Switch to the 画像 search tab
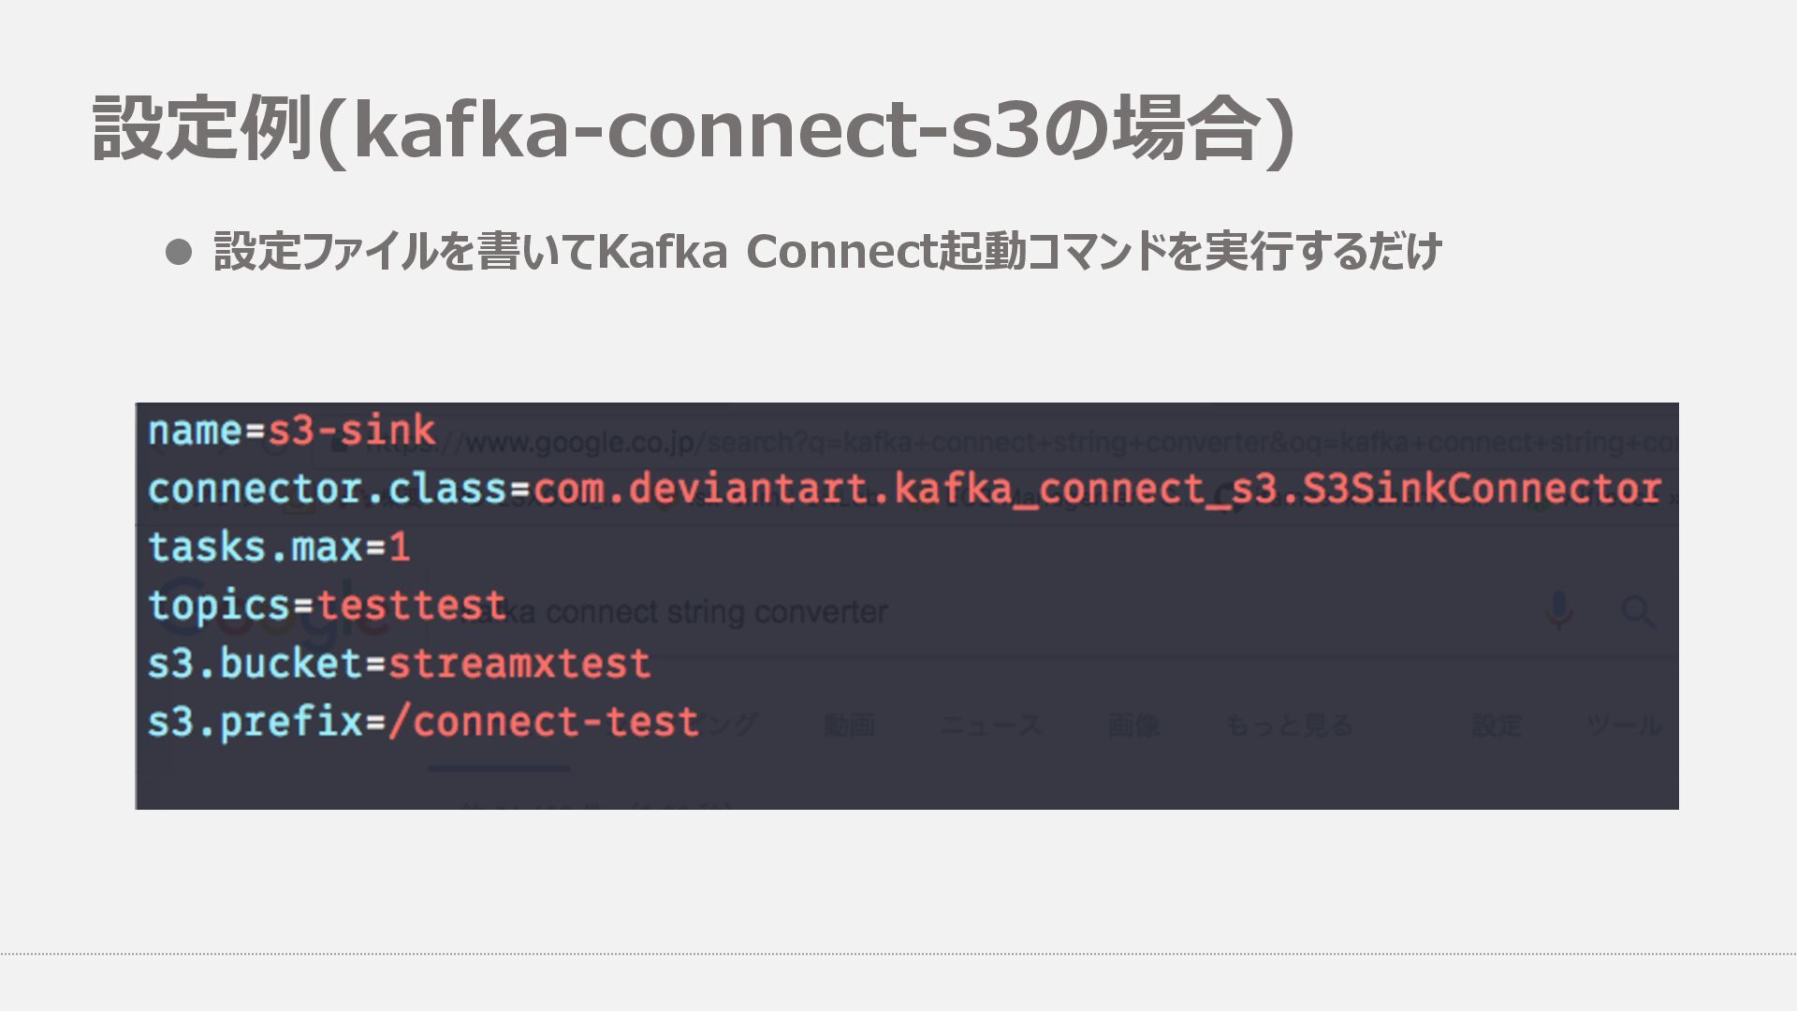The image size is (1797, 1011). coord(1133,725)
